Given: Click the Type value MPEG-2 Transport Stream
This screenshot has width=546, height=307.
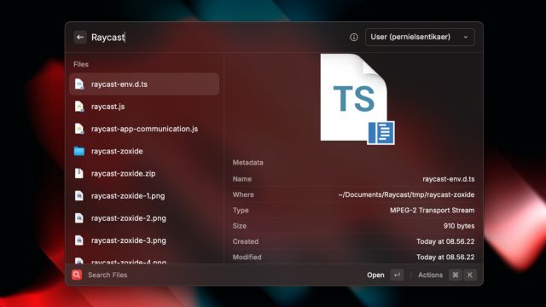Looking at the screenshot, I should 433,211.
